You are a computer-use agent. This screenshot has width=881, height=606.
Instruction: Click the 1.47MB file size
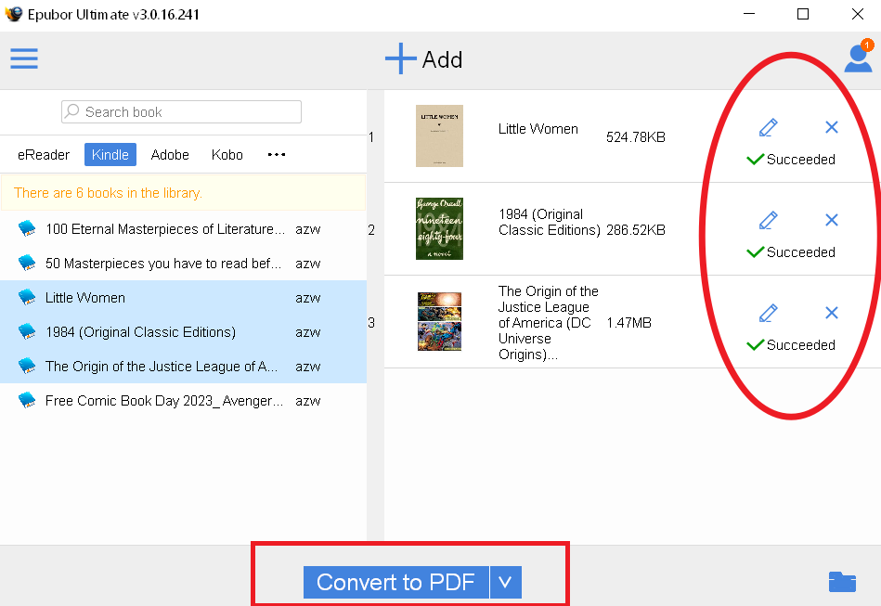point(628,323)
